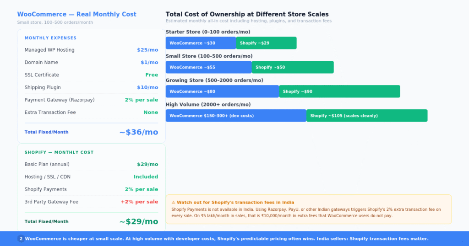This screenshot has width=469, height=246.
Task: Click the 'None' transaction fee value
Action: point(151,112)
